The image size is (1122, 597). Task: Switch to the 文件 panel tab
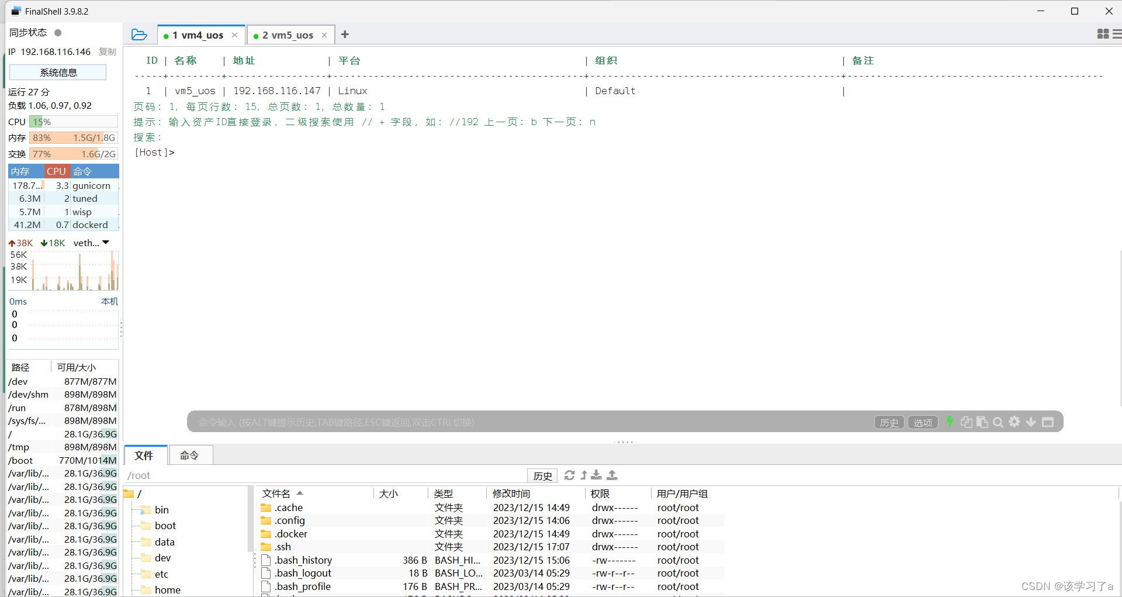click(x=144, y=455)
